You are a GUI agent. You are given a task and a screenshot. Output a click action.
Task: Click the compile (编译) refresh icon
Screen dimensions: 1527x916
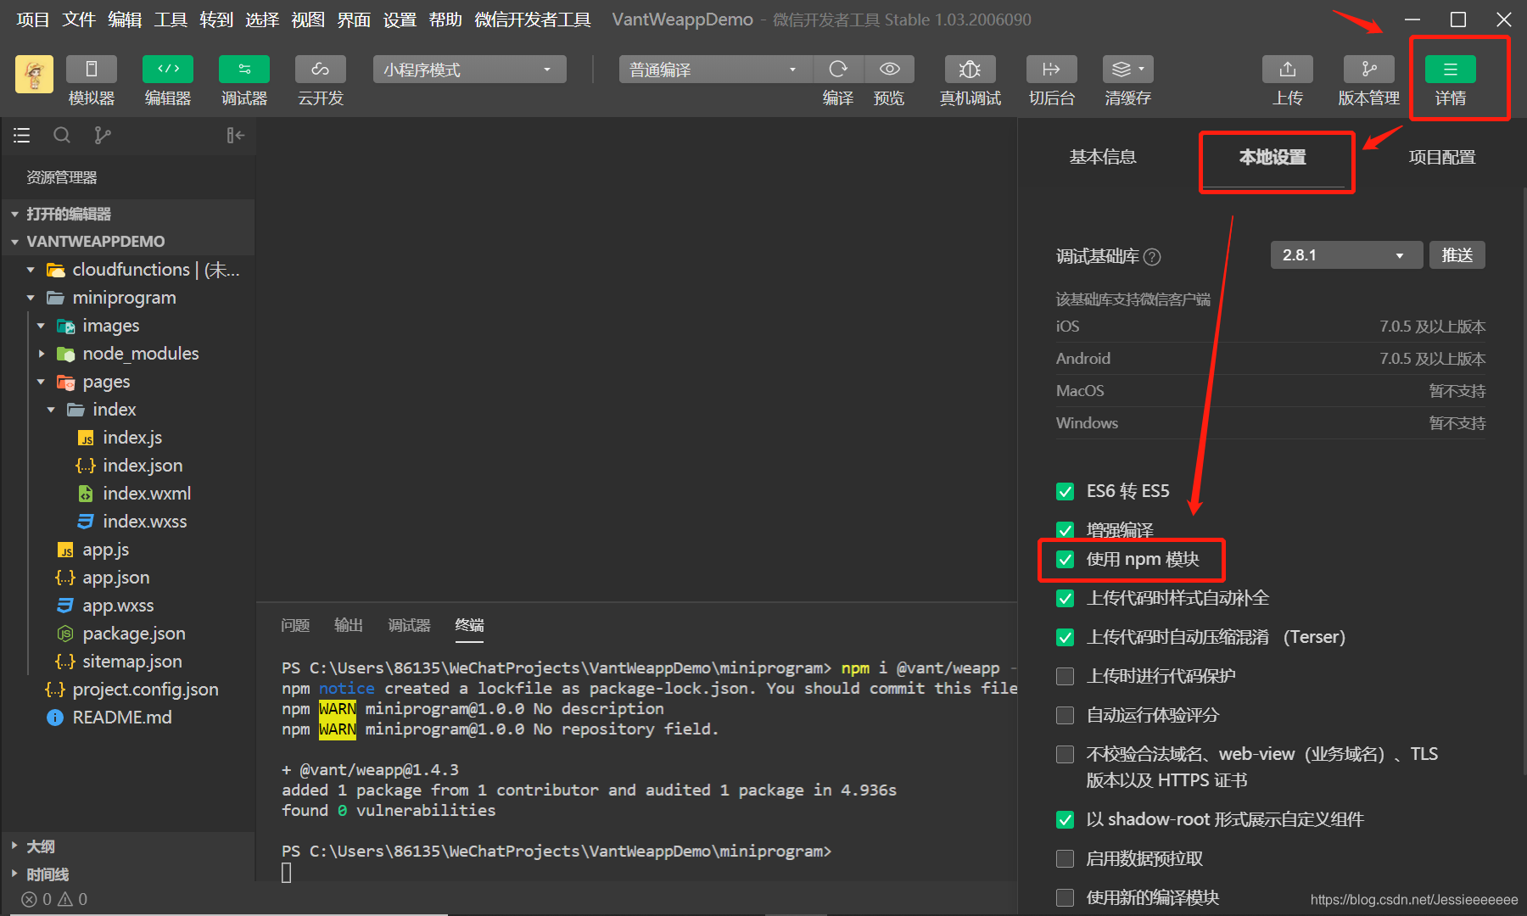tap(838, 69)
